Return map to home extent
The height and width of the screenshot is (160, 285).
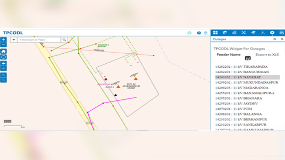coord(3,51)
